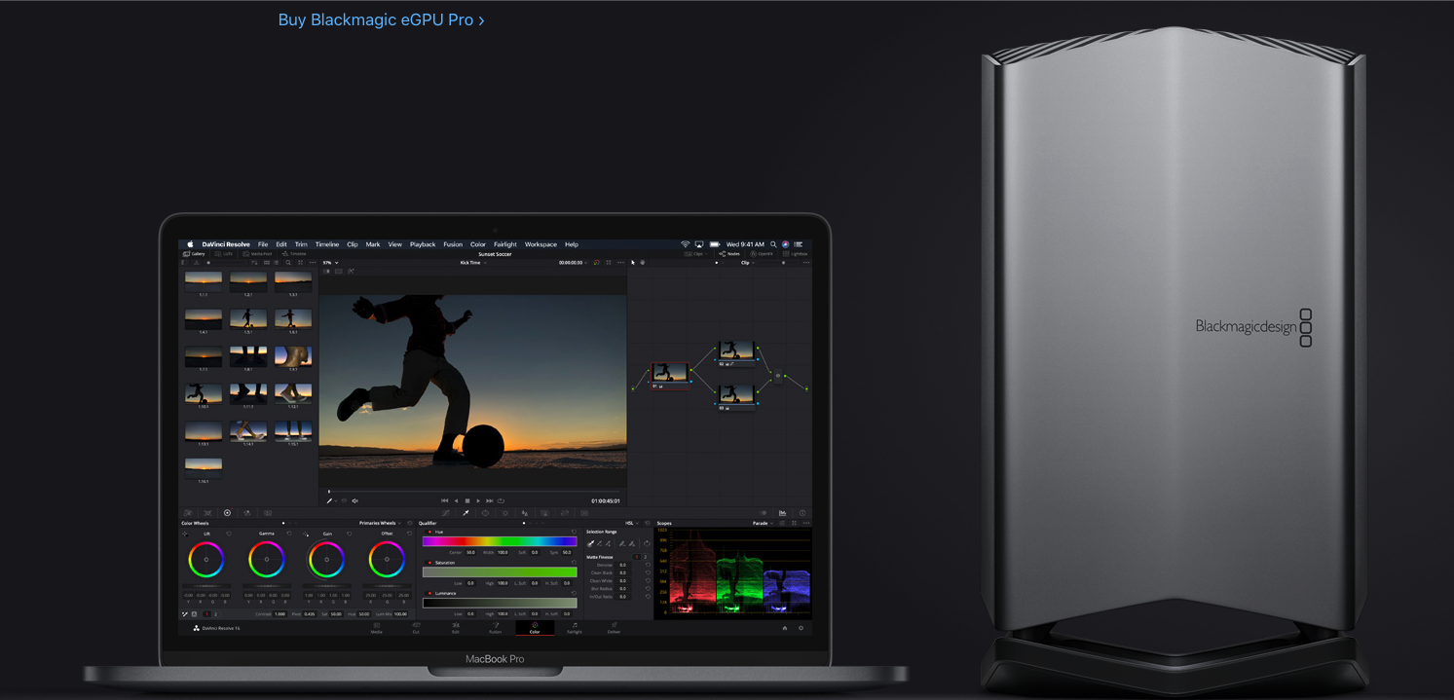Screen dimensions: 1454x700
Task: Select the qualifier eyedropper below the viewer
Action: pyautogui.click(x=329, y=500)
